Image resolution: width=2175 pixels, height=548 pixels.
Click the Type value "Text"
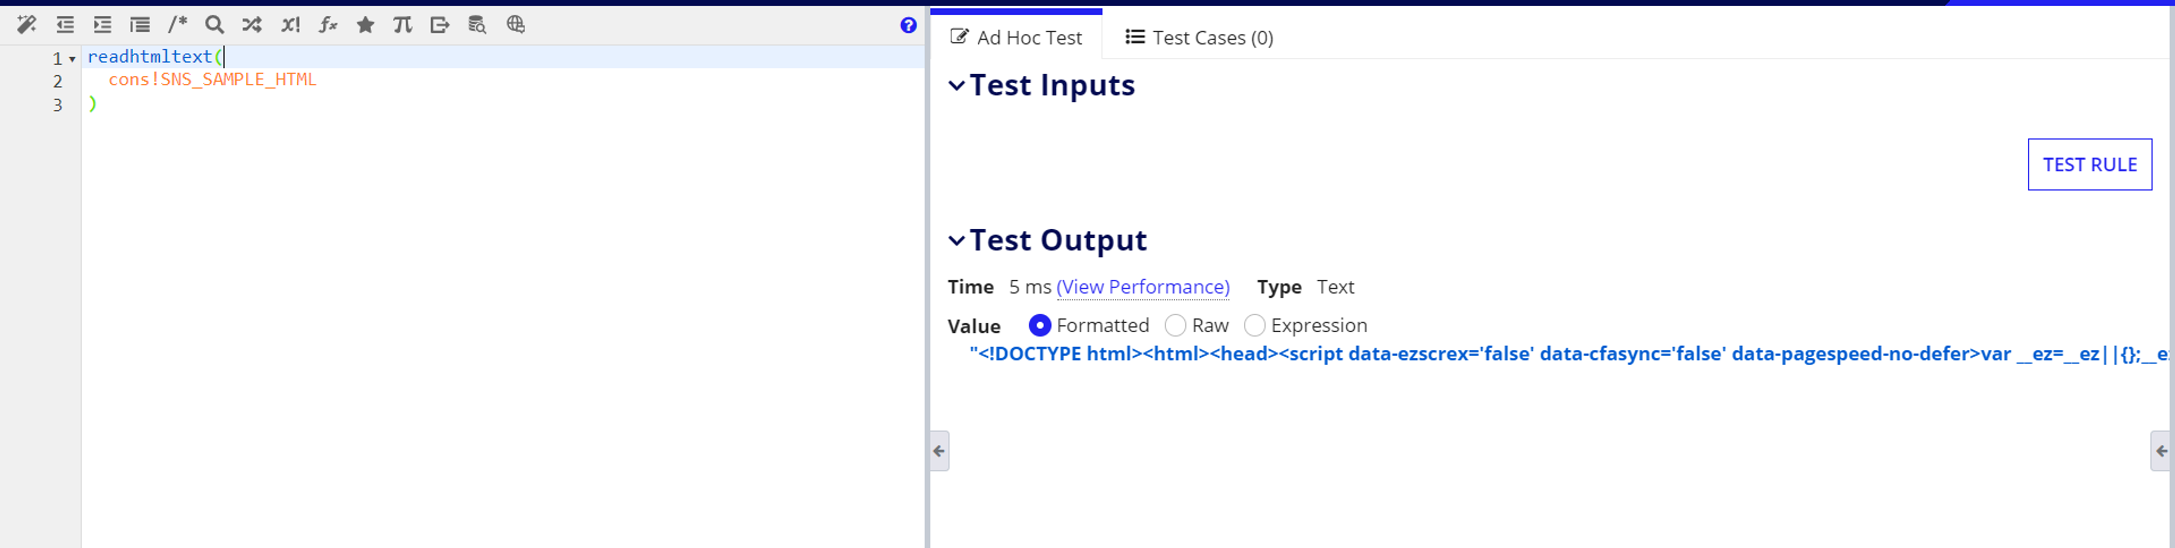click(x=1335, y=287)
